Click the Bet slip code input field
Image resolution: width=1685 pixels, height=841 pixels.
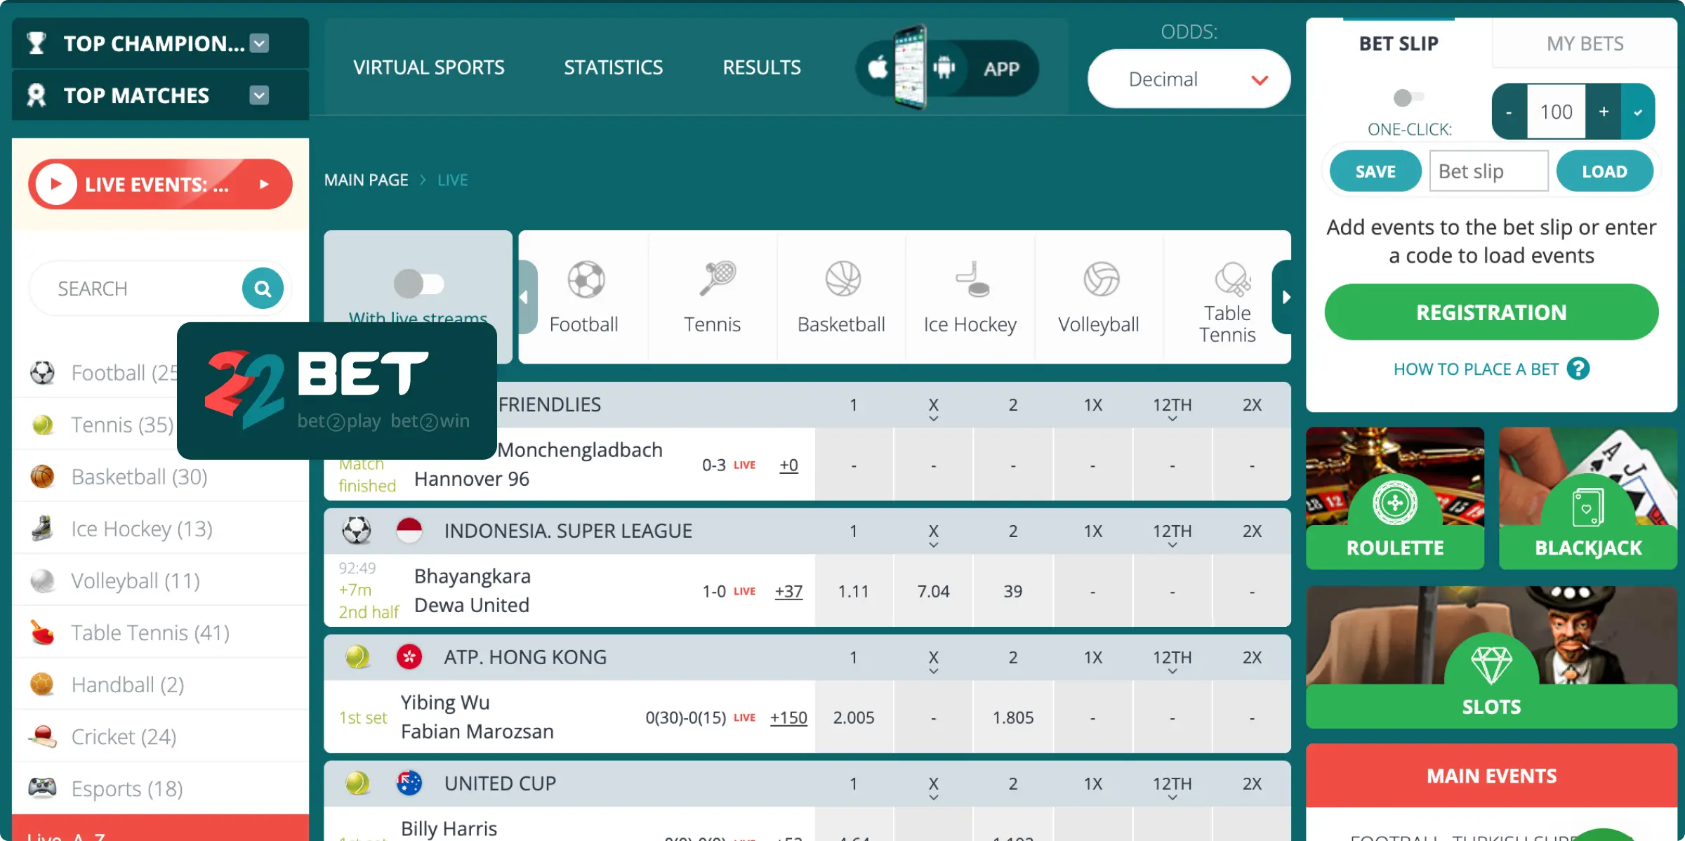click(x=1488, y=171)
